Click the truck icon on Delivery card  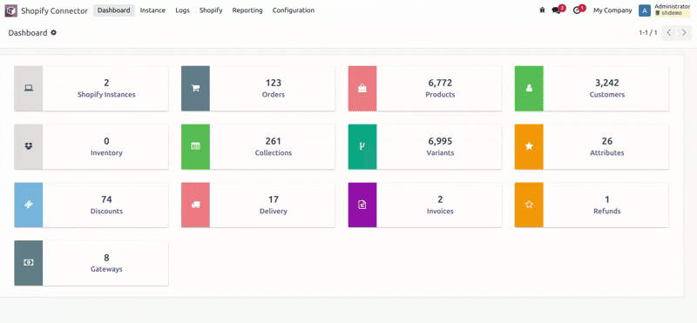pyautogui.click(x=195, y=205)
